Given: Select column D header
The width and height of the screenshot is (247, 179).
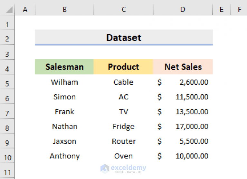Looking at the screenshot, I should (183, 9).
